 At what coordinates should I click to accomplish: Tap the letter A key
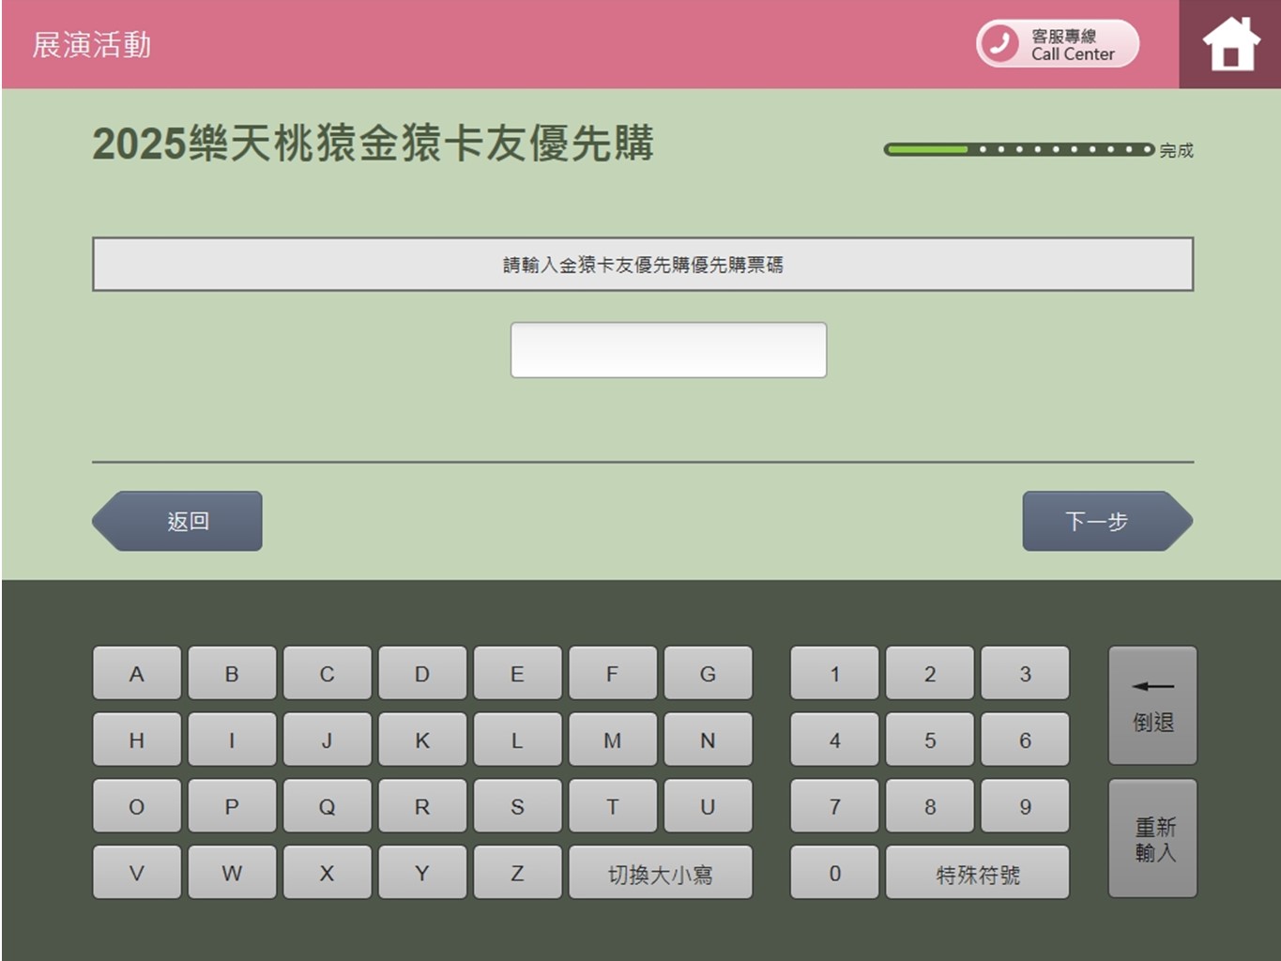tap(137, 673)
